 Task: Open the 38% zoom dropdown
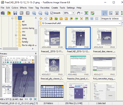point(73,13)
